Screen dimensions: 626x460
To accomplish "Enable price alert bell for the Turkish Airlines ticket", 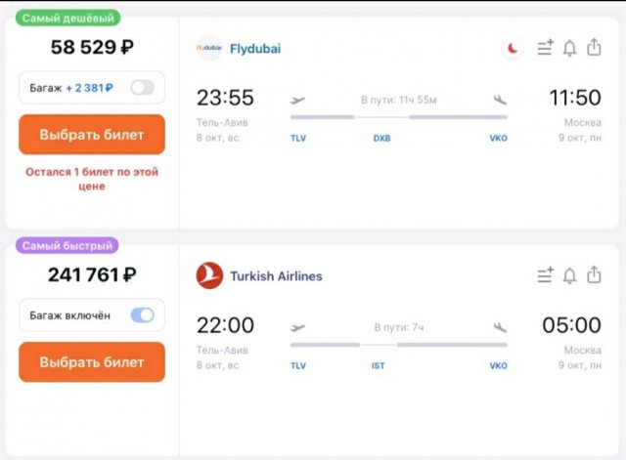I will (569, 275).
